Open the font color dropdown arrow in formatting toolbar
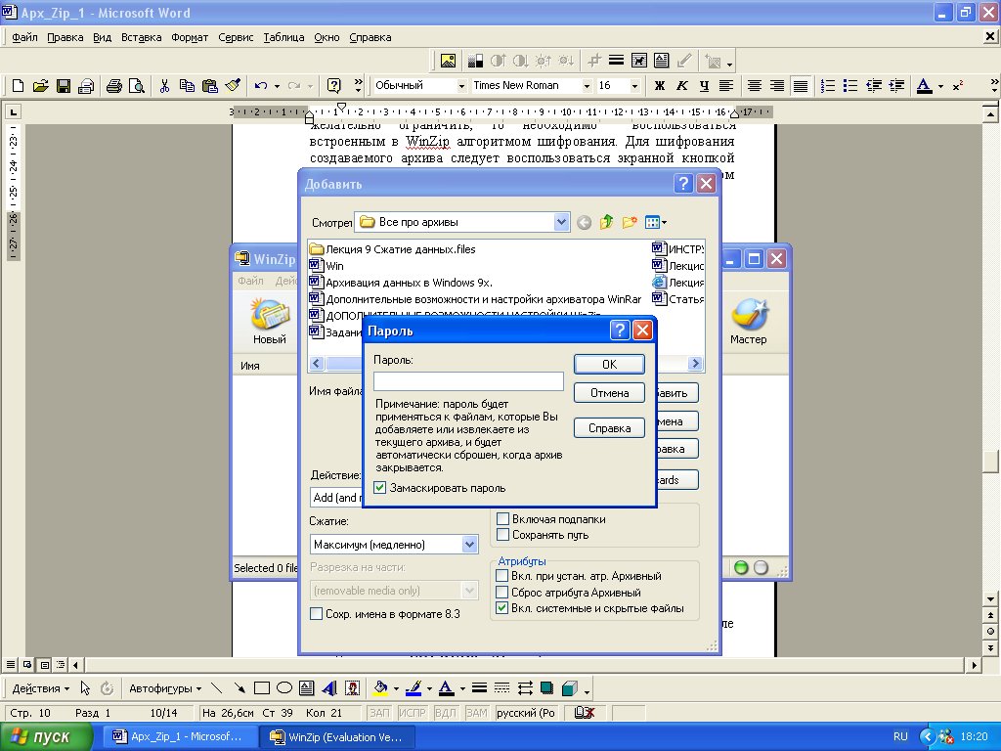This screenshot has height=751, width=1001. (x=940, y=86)
